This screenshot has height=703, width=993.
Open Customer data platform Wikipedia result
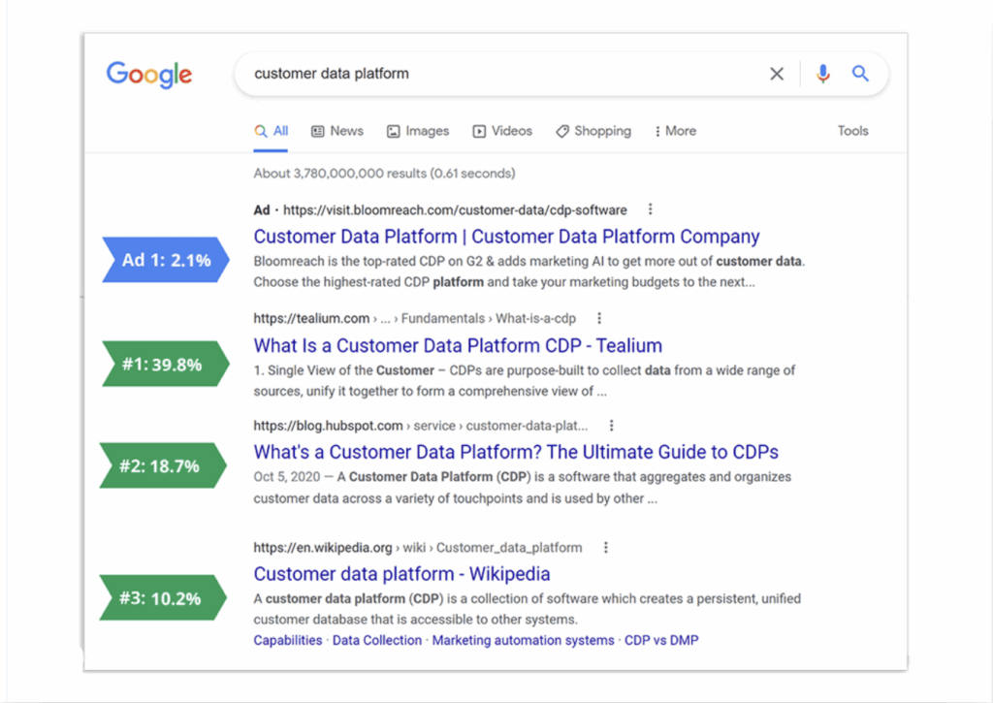[x=401, y=574]
